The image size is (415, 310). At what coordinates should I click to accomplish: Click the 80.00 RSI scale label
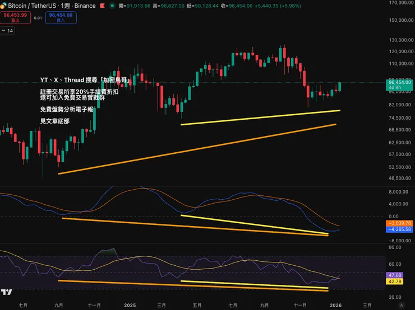[x=395, y=247]
